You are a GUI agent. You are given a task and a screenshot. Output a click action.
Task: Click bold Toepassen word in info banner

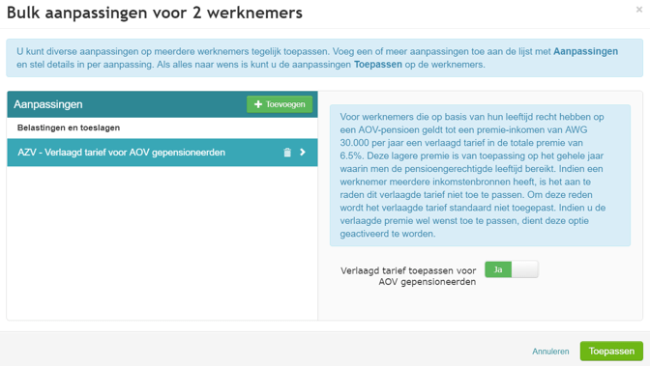click(x=377, y=65)
